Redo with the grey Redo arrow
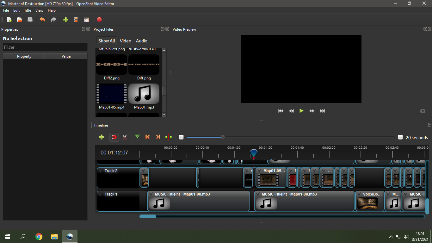The height and width of the screenshot is (243, 432). tap(53, 20)
